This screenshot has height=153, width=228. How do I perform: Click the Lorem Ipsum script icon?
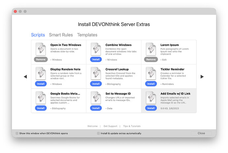151,49
